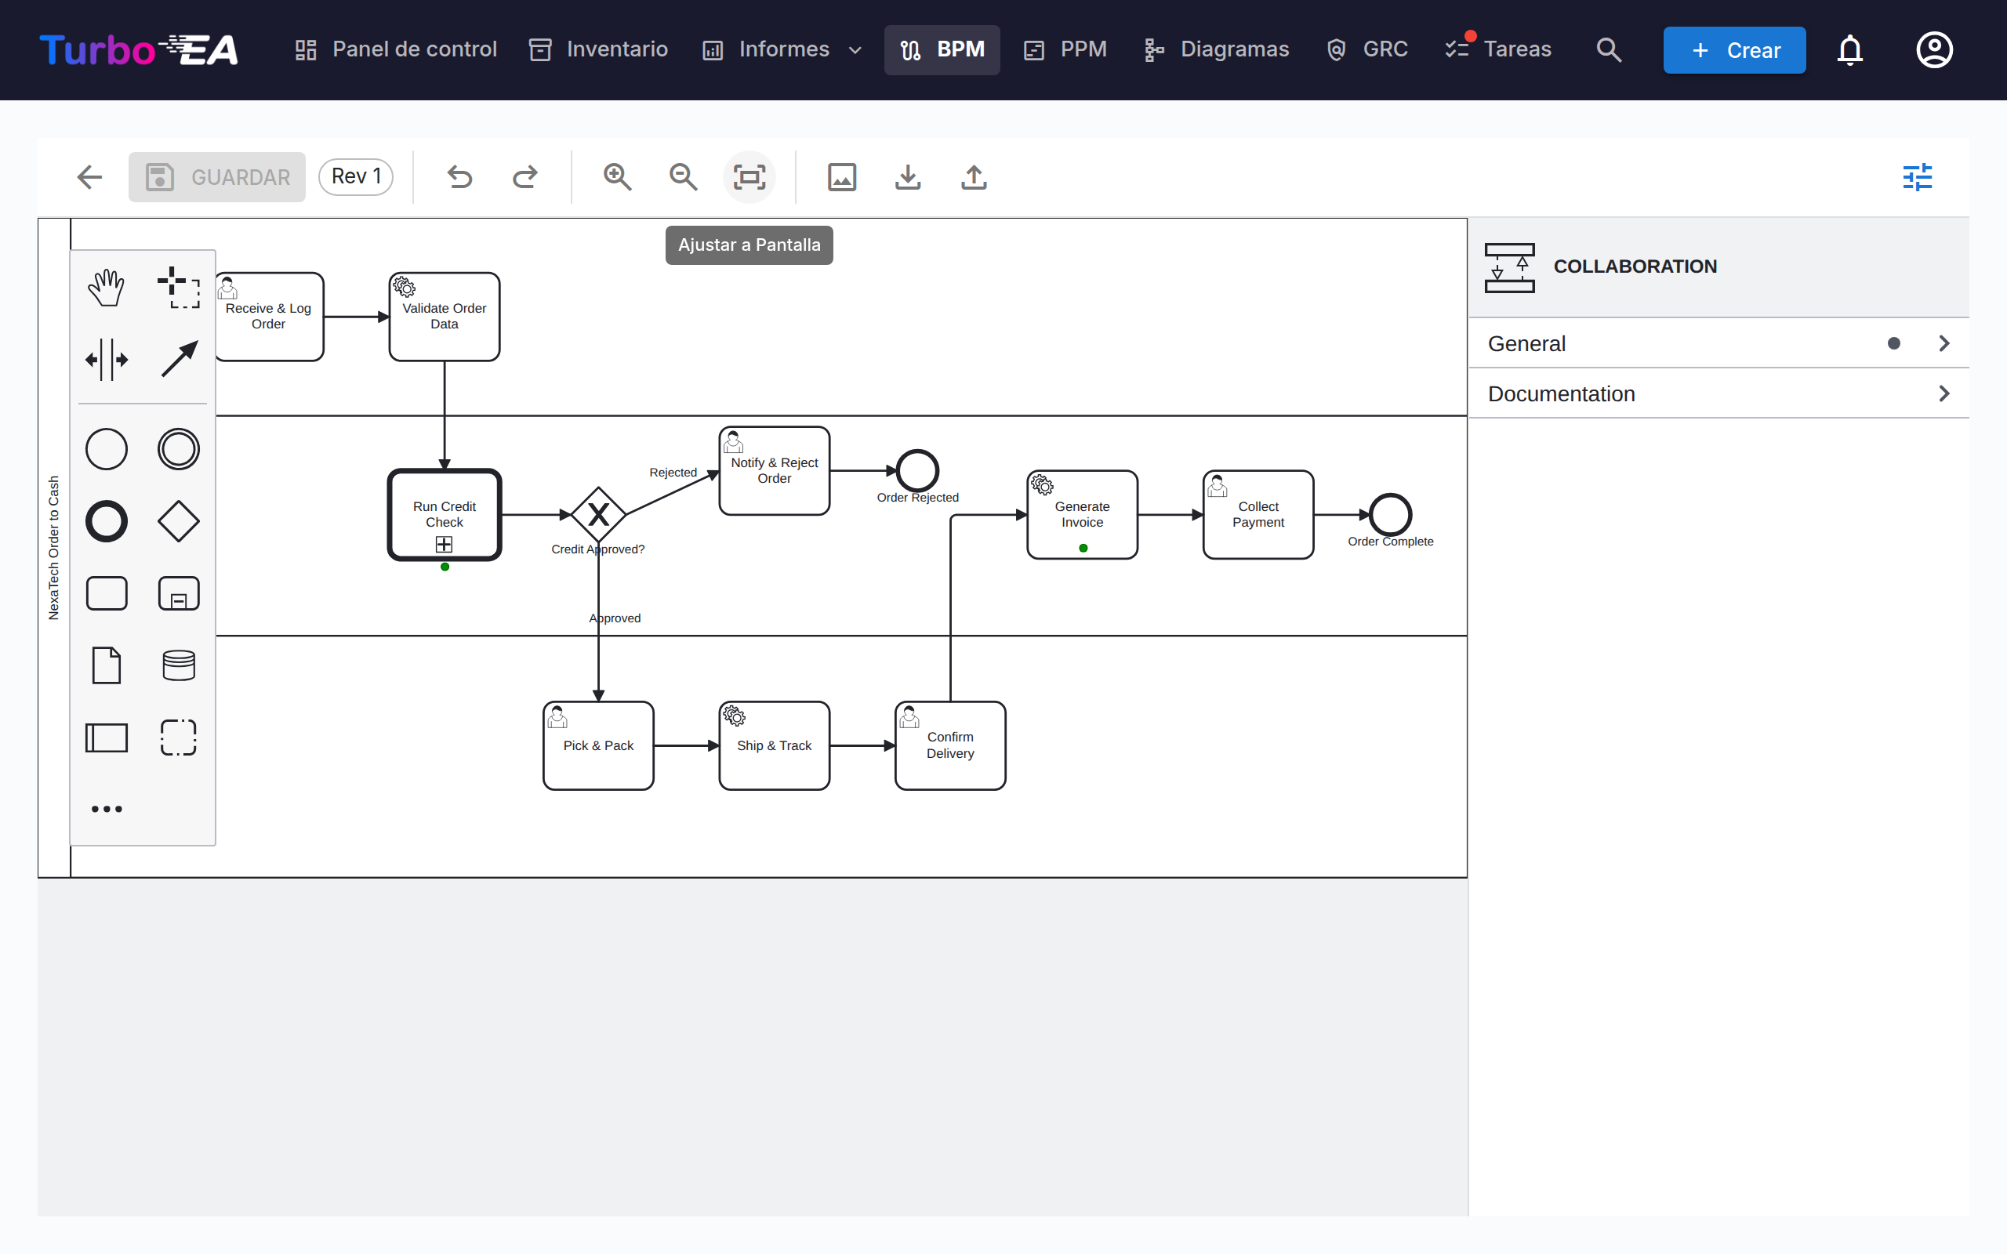
Task: Open more palette tools ellipsis
Action: coord(106,809)
